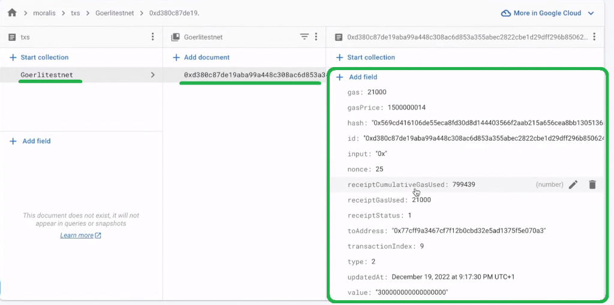The image size is (614, 305).
Task: Click the gas field value 21000
Action: tap(377, 92)
